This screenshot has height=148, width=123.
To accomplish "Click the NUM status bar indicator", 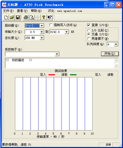I will coord(109,145).
